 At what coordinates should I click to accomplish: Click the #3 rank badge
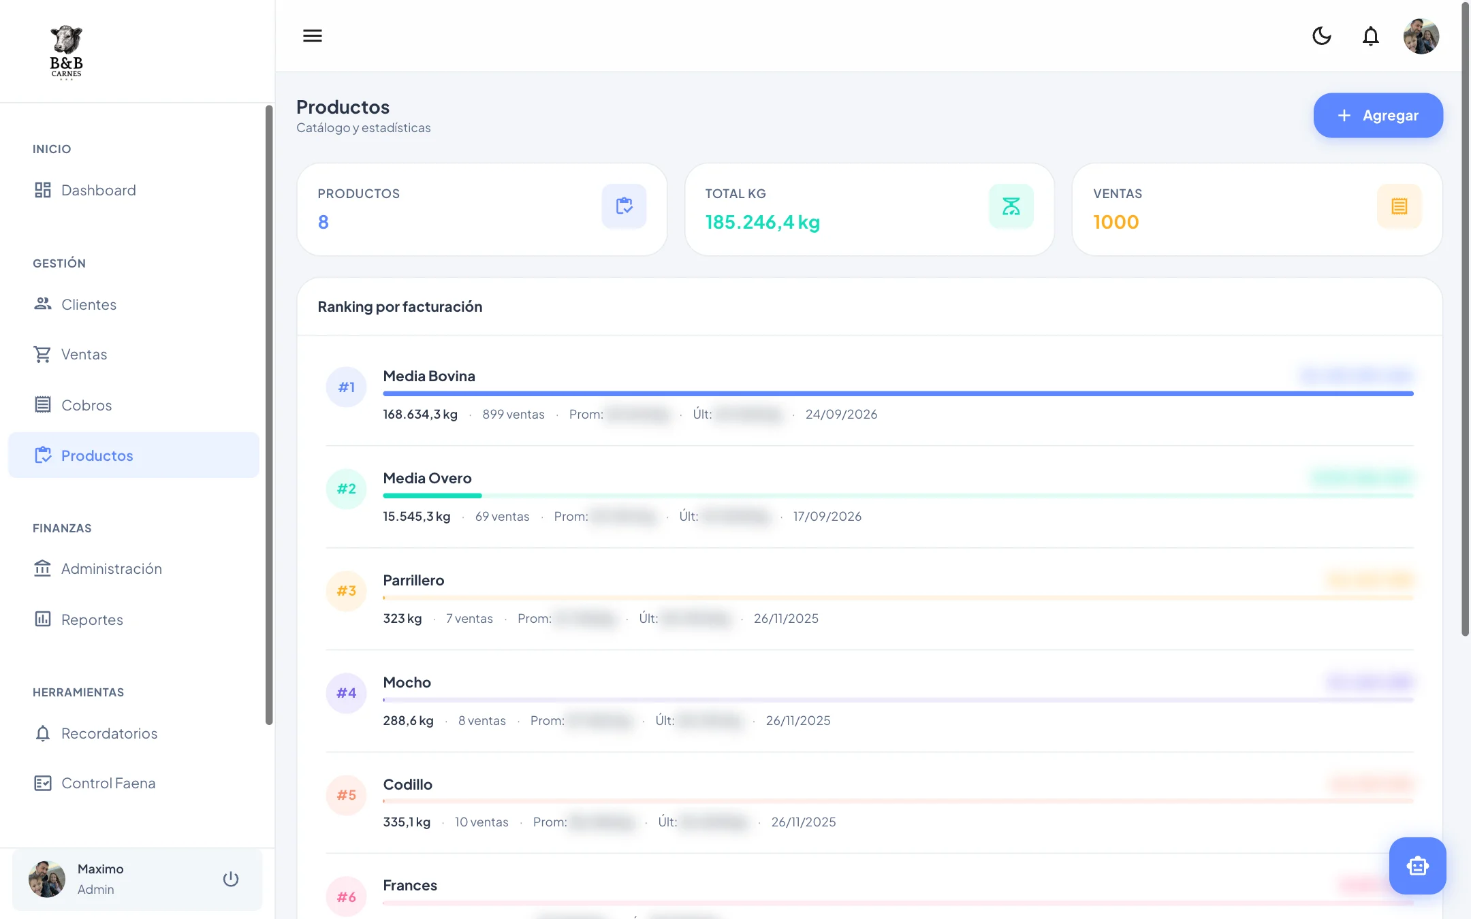tap(347, 591)
